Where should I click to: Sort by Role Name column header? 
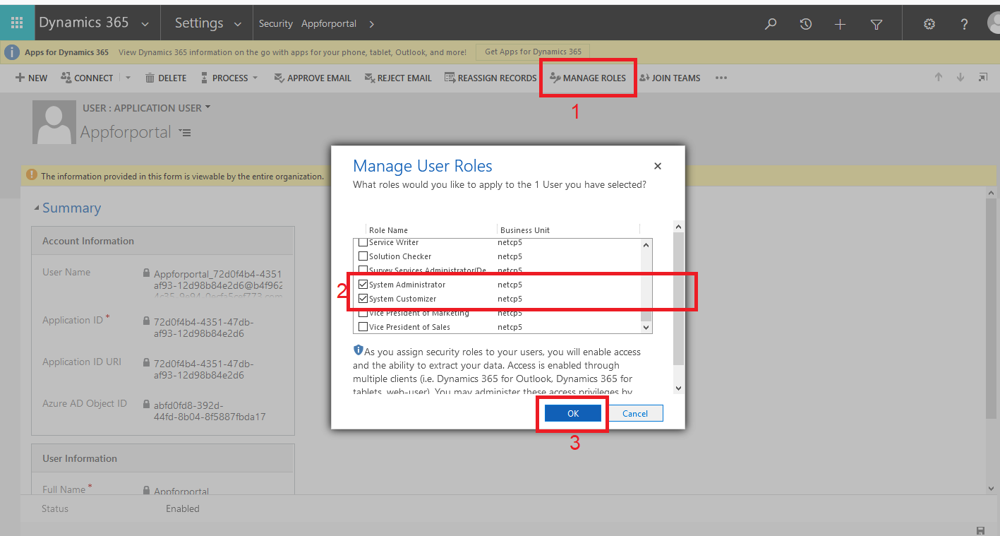(x=388, y=230)
